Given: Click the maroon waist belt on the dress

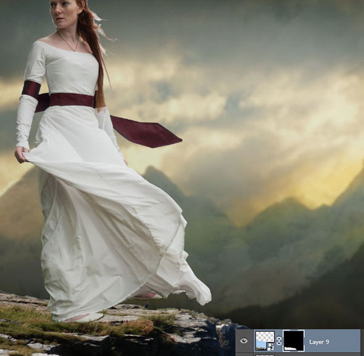Looking at the screenshot, I should [x=72, y=100].
